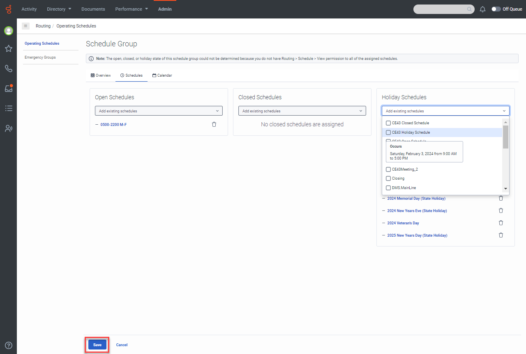
Task: Check the CE43Meeting_2 checkbox
Action: [388, 169]
